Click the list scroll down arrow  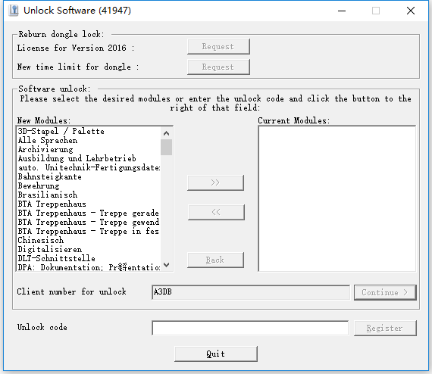tap(166, 265)
